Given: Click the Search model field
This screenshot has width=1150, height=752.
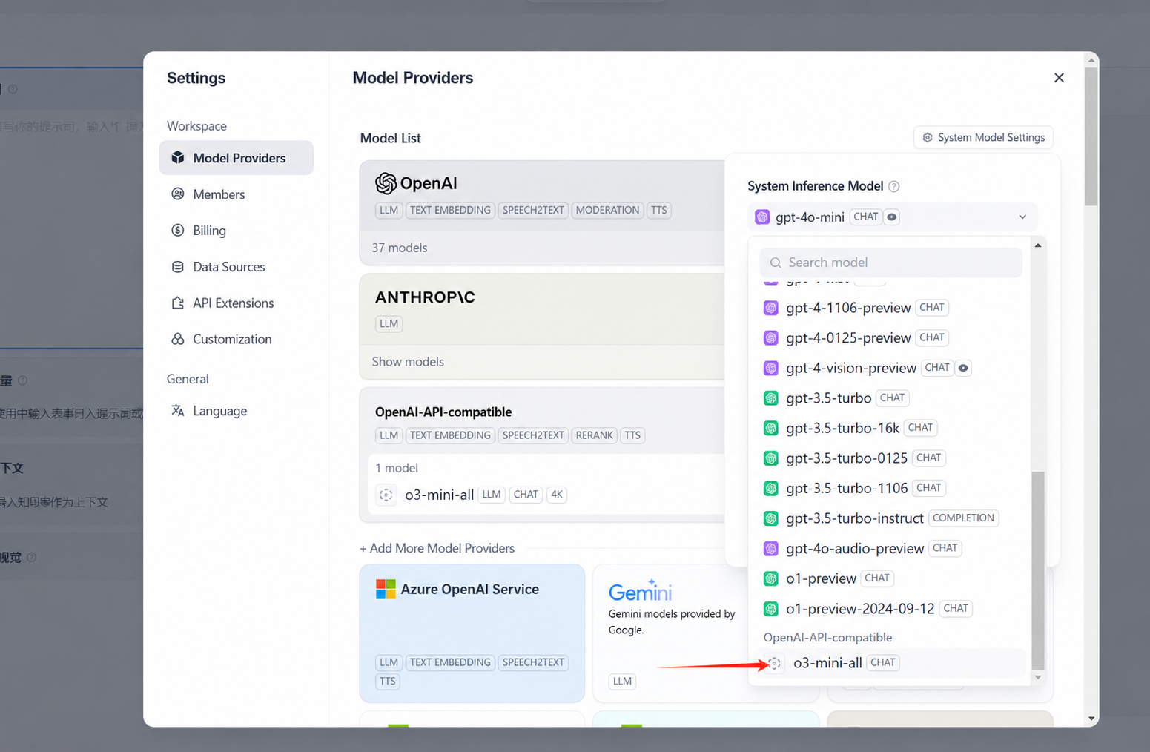Looking at the screenshot, I should (x=891, y=263).
